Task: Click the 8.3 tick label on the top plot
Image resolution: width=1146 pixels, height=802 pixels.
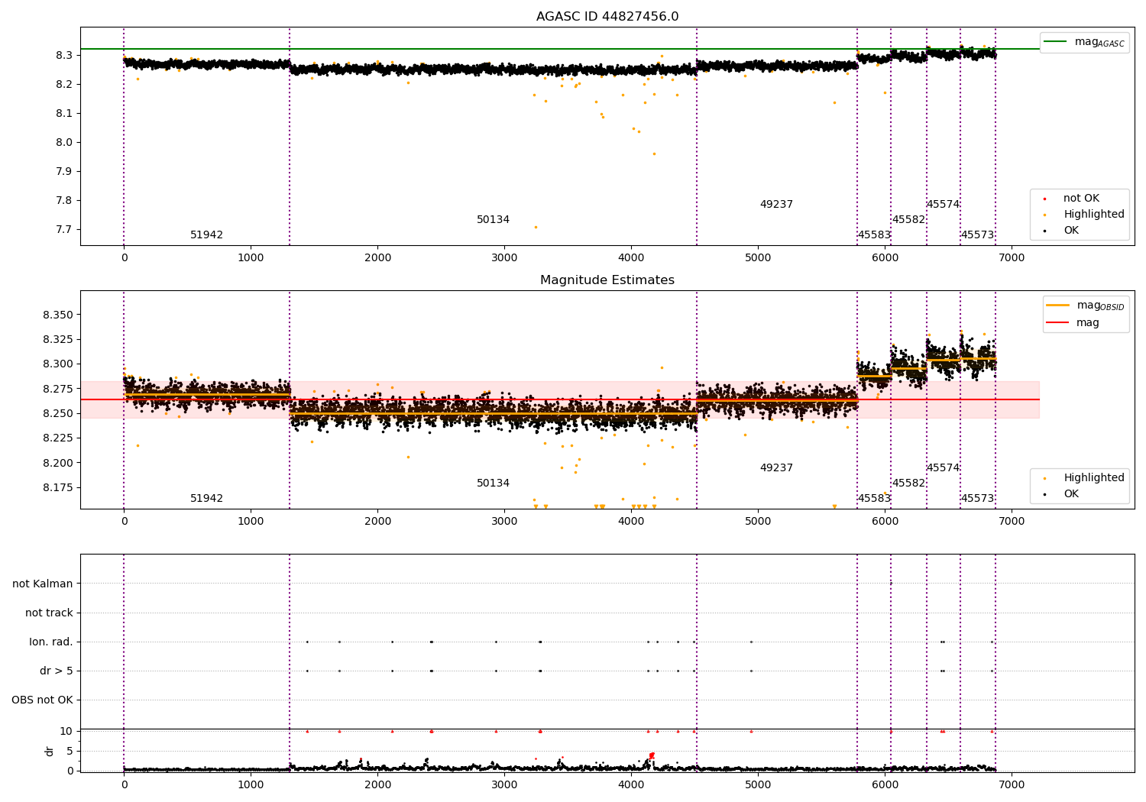Action: click(64, 56)
